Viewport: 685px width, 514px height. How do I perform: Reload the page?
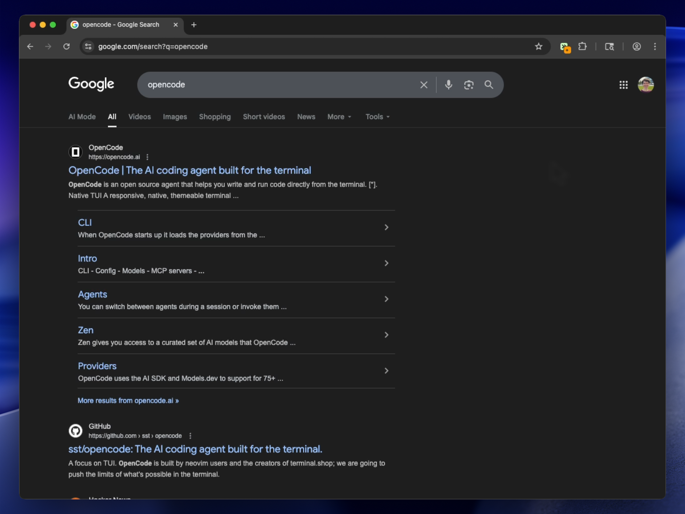[67, 47]
